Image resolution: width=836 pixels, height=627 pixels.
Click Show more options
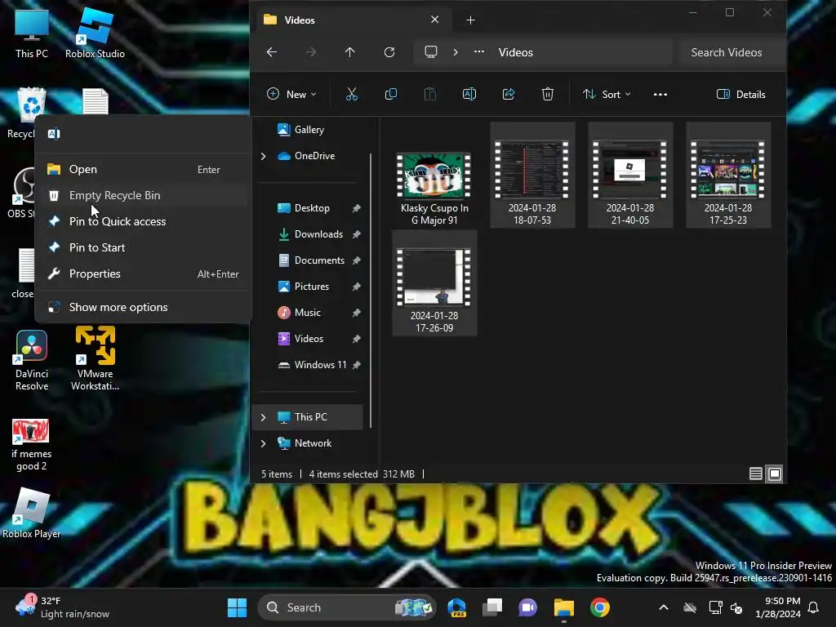pos(143,308)
